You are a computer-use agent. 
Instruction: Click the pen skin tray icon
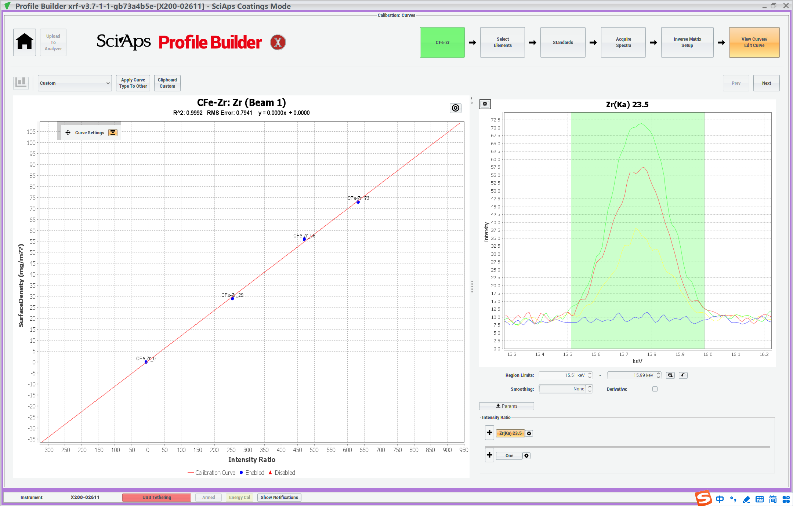pyautogui.click(x=746, y=499)
